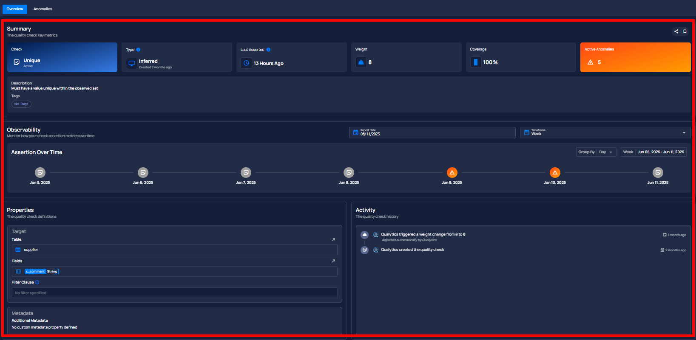Click the bookmark icon in Summary header

(x=685, y=31)
